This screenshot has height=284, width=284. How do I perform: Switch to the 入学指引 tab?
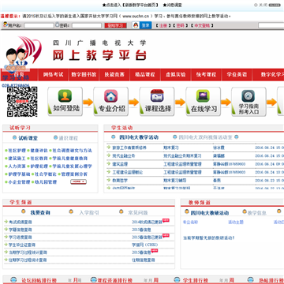point(89,212)
